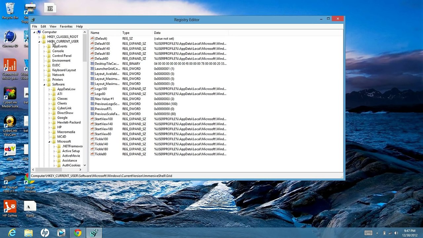This screenshot has height=238, width=423.
Task: Select the PreviousLogoSc... value name
Action: tap(107, 104)
